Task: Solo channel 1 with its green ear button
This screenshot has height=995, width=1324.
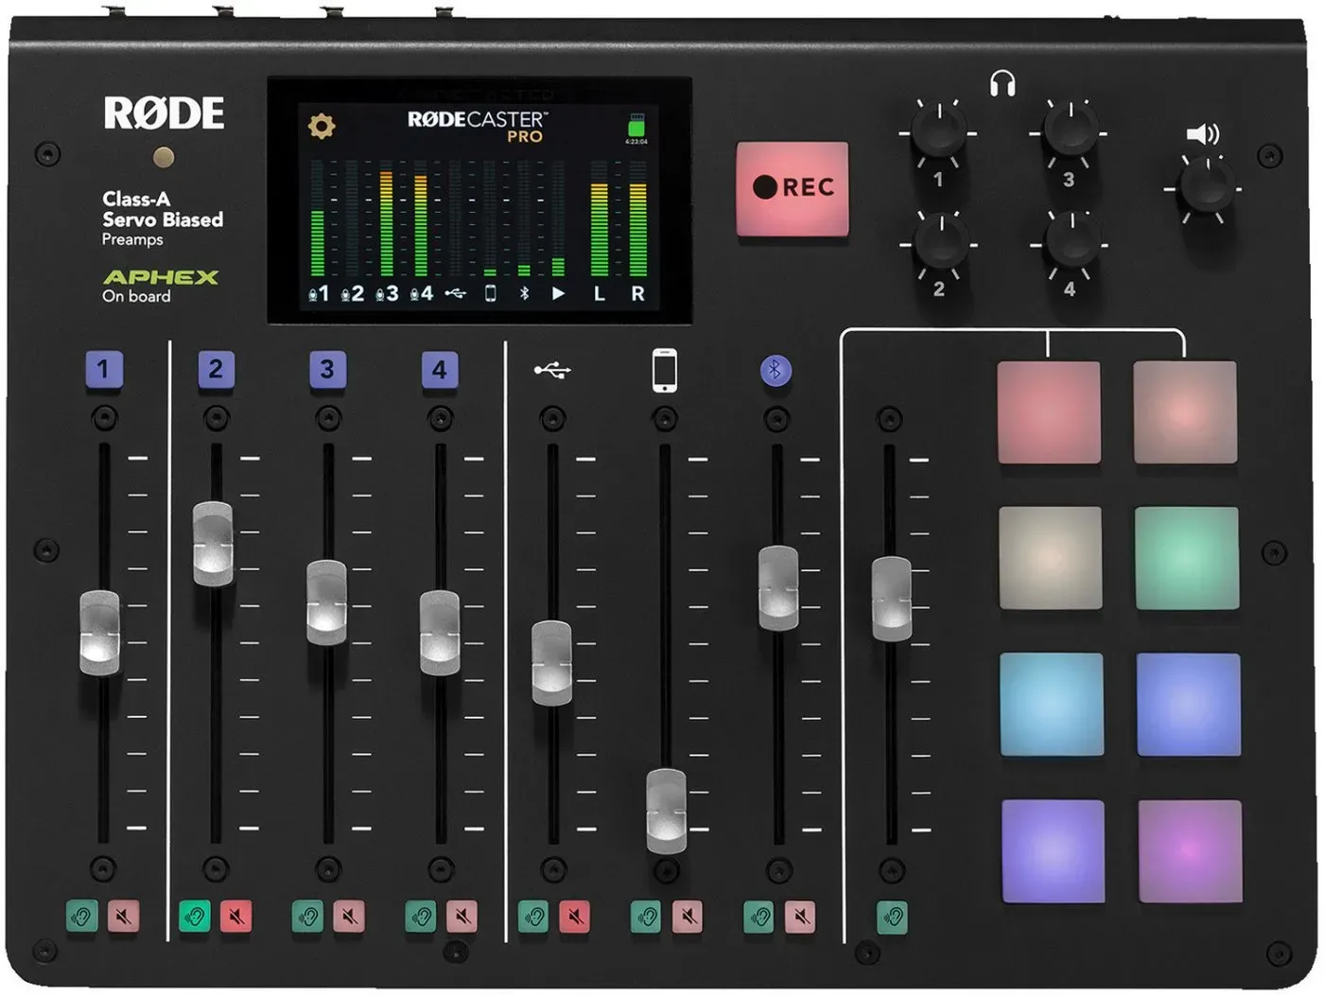Action: click(x=82, y=916)
